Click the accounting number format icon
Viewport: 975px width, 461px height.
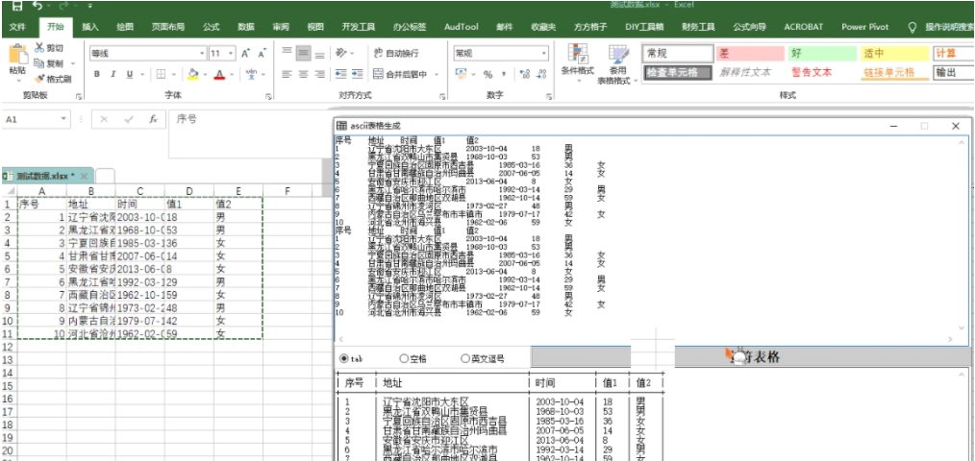tap(461, 74)
